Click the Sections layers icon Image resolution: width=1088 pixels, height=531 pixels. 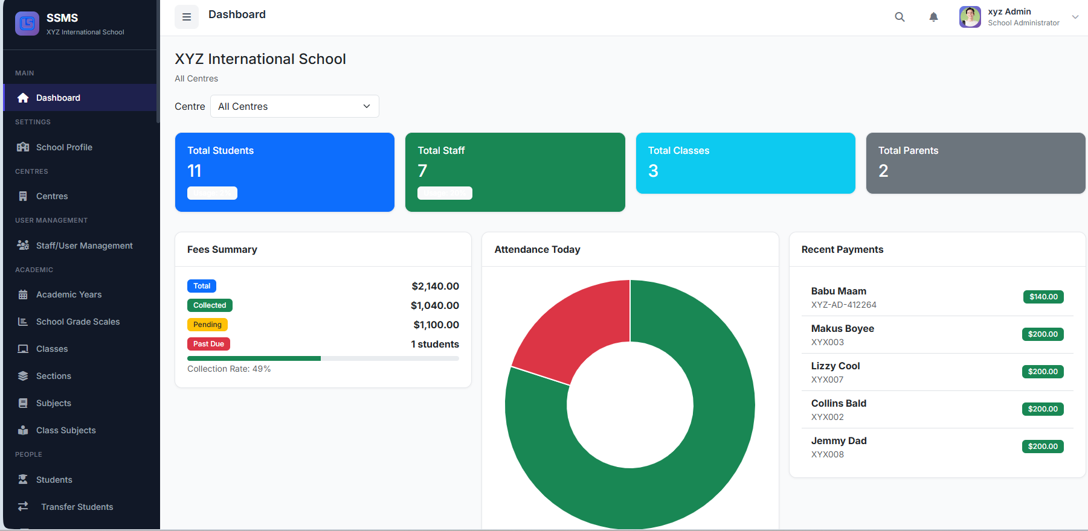point(23,376)
